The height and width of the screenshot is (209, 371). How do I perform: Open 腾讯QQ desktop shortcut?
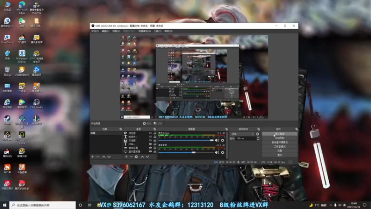[x=7, y=153]
